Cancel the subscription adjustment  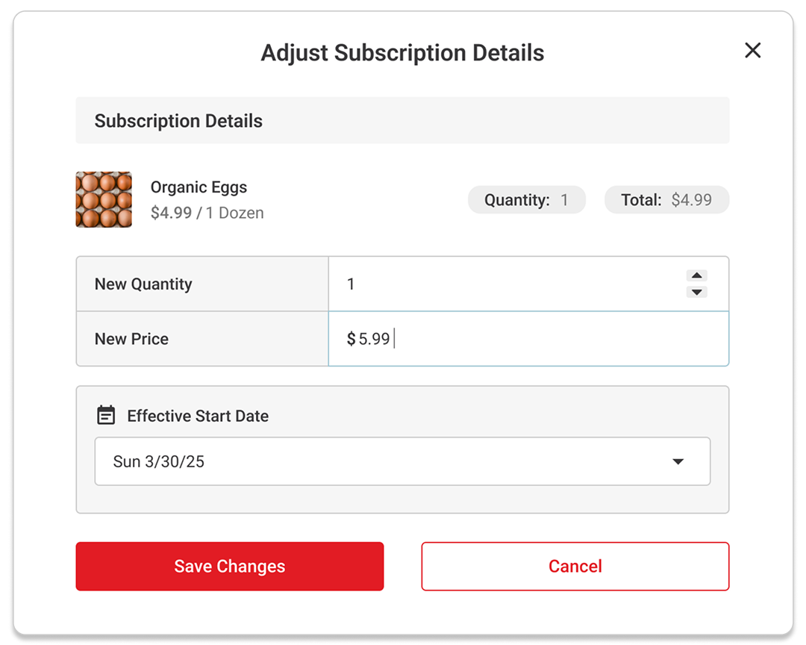click(x=575, y=567)
